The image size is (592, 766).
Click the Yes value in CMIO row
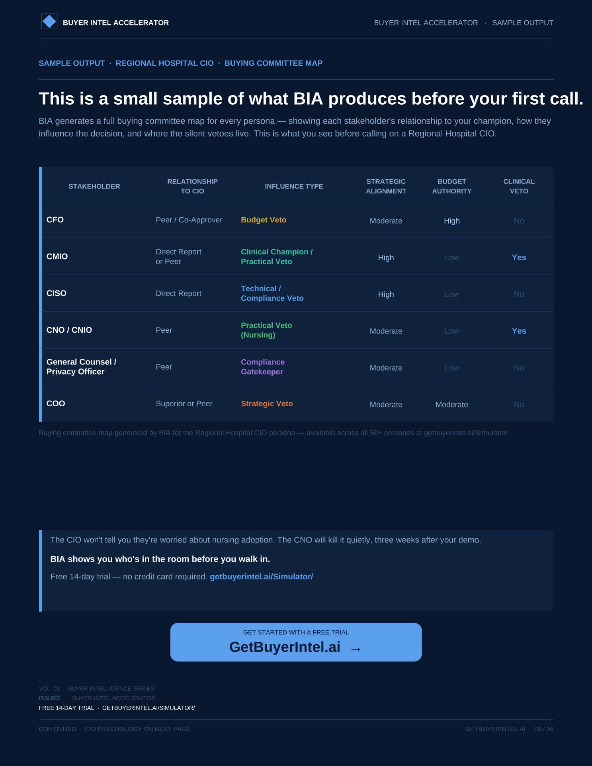click(519, 257)
